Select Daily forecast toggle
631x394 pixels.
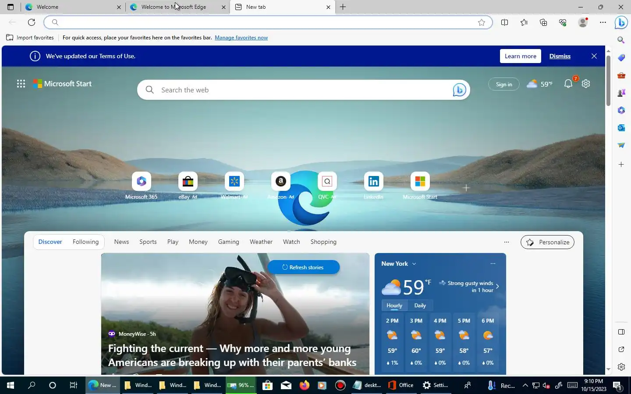tap(420, 306)
